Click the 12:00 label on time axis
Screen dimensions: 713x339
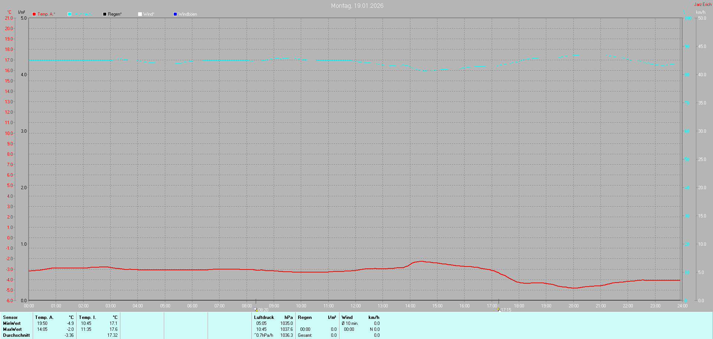[x=356, y=306]
